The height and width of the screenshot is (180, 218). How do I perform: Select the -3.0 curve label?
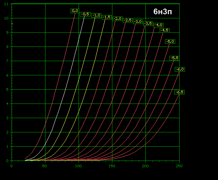coord(138,22)
